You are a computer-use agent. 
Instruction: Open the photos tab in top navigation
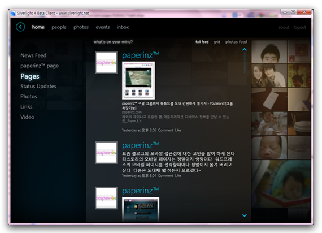click(x=81, y=27)
